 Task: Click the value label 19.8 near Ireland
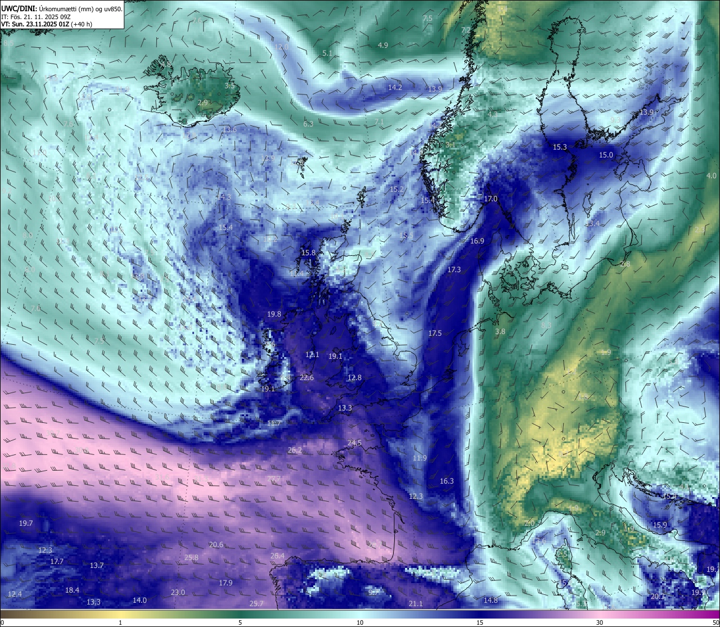[274, 314]
